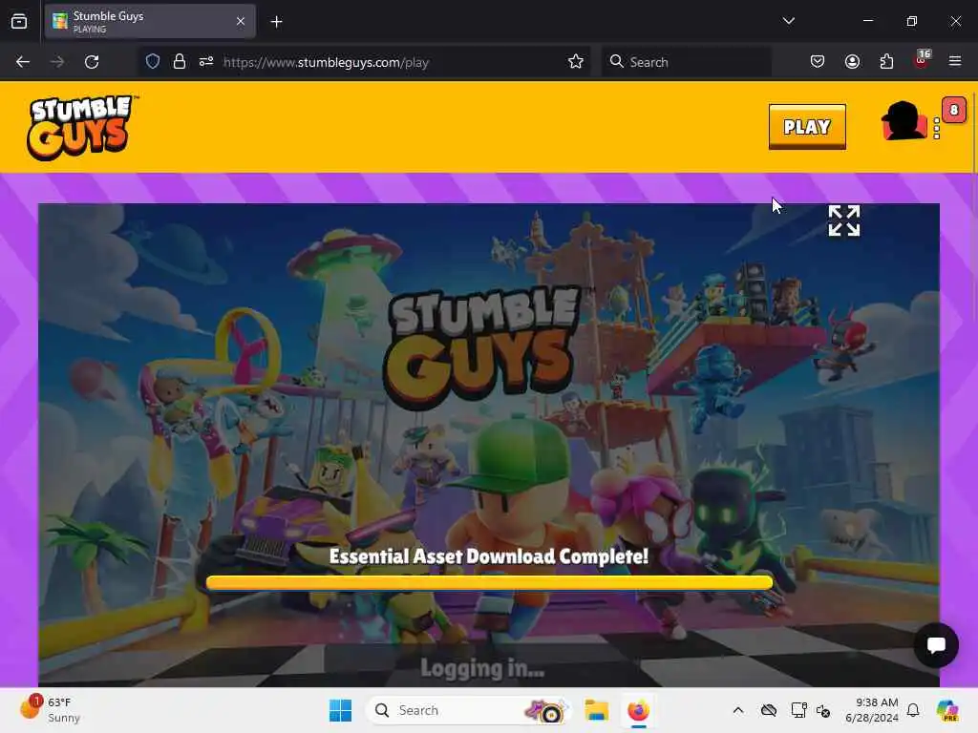Open site security padlock info

tap(180, 62)
